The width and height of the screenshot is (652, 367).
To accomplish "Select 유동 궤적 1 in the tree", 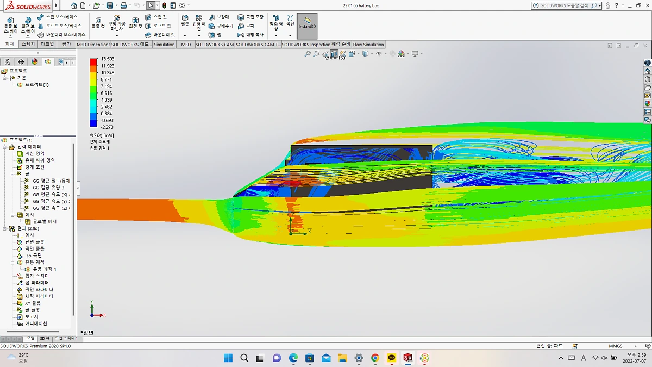I will pyautogui.click(x=45, y=269).
